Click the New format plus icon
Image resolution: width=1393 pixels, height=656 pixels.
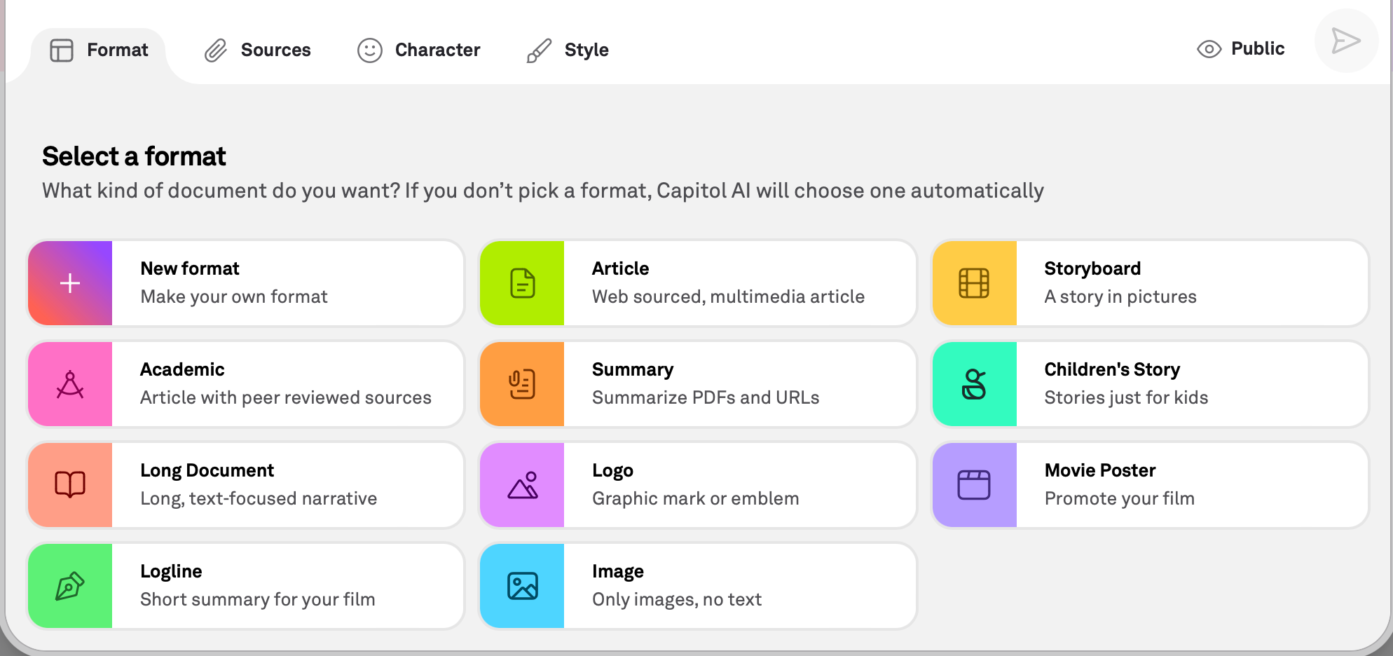[x=70, y=283]
